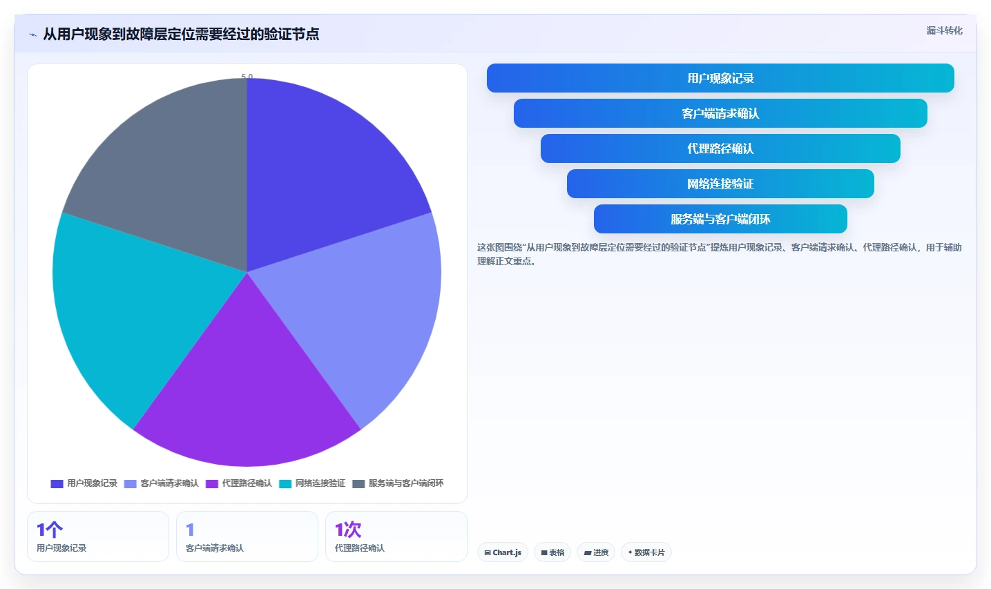Viewport: 991px width, 589px height.
Task: Select the 服务端与客户端闭环 funnel stage bar
Action: coord(720,219)
